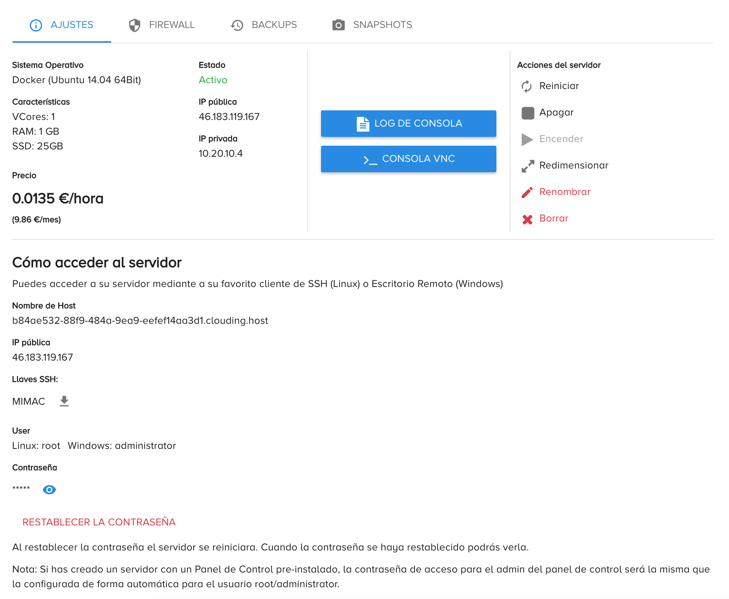Select the Apagar server action label
This screenshot has width=729, height=599.
556,113
